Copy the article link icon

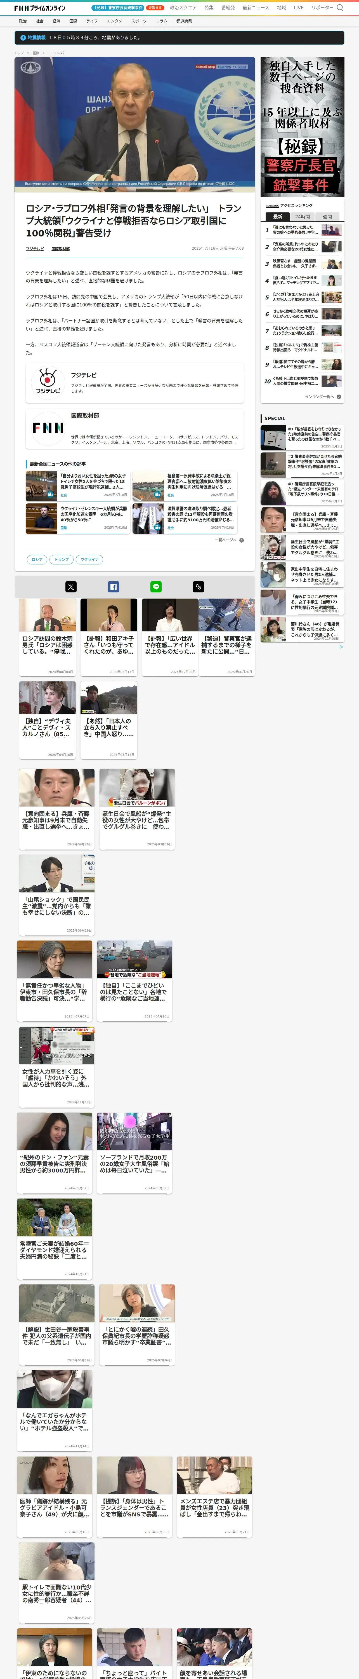click(198, 587)
